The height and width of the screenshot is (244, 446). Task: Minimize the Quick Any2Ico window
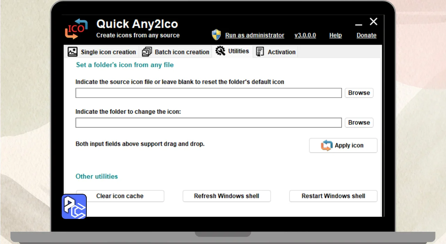359,24
